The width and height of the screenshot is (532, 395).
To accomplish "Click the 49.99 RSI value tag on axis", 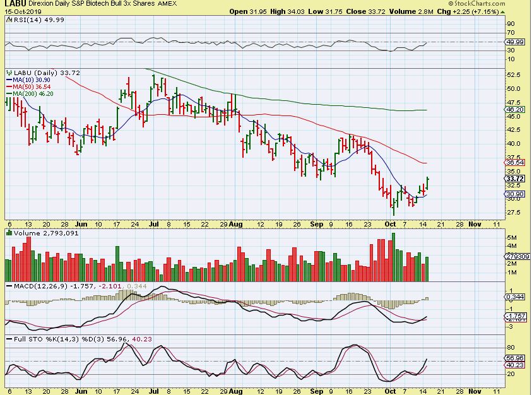I will [515, 42].
